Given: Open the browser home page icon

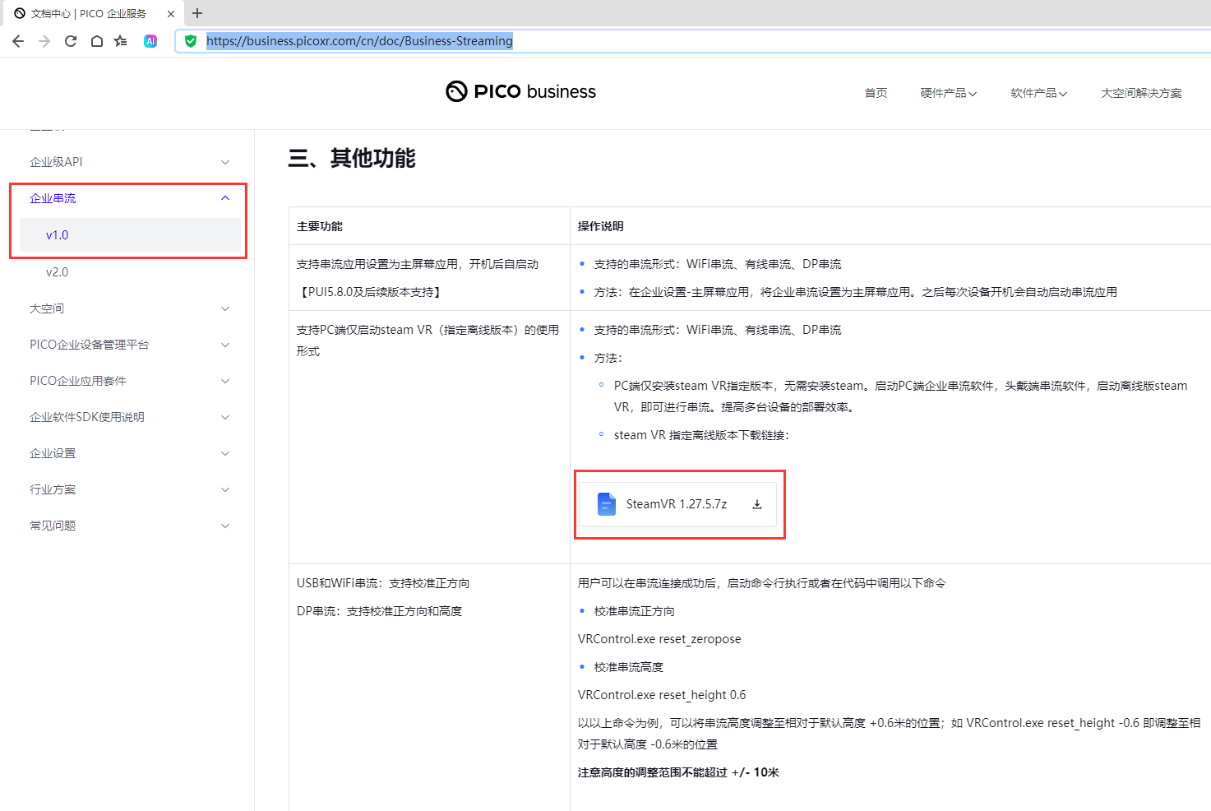Looking at the screenshot, I should [97, 41].
